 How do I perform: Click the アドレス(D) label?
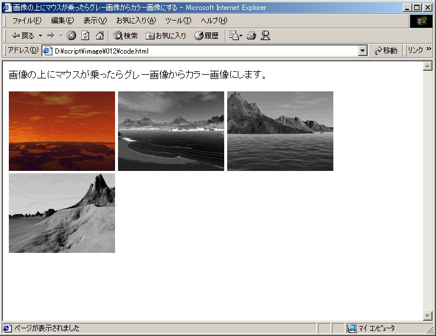click(x=23, y=50)
